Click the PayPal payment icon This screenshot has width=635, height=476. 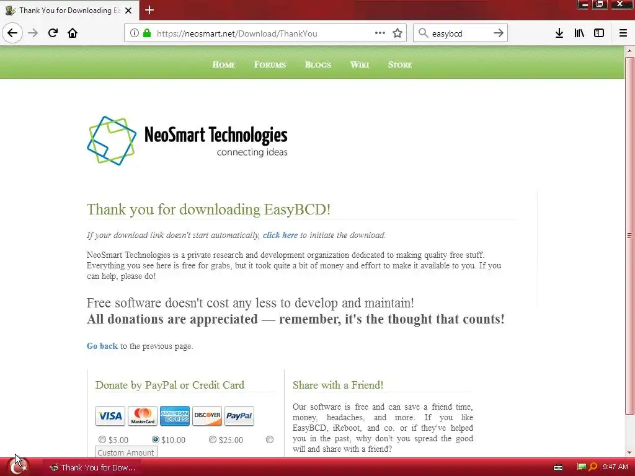click(239, 416)
